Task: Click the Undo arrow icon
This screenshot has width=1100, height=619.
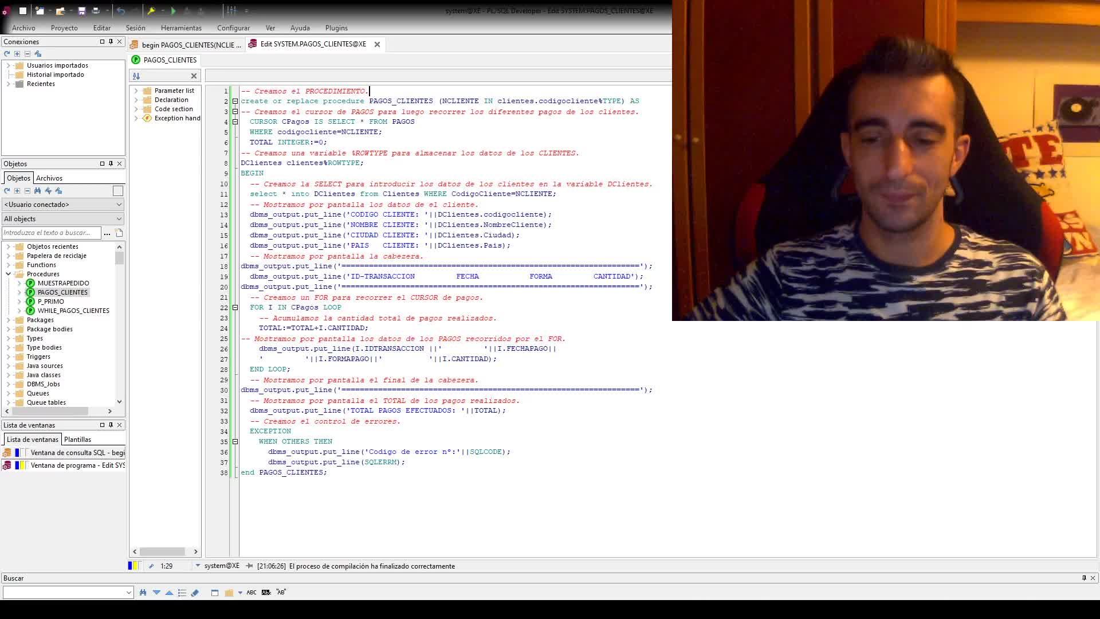Action: 120,10
